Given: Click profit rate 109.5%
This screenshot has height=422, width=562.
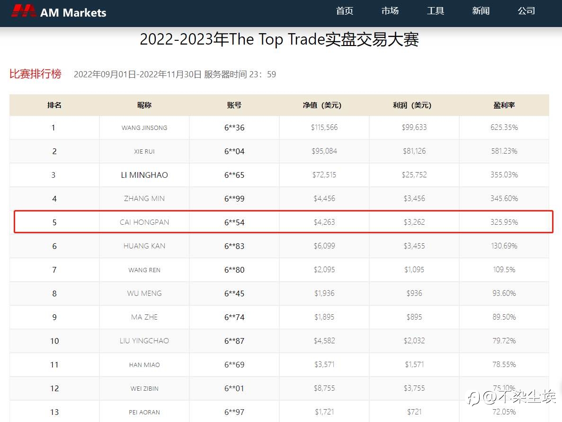Looking at the screenshot, I should coord(504,269).
